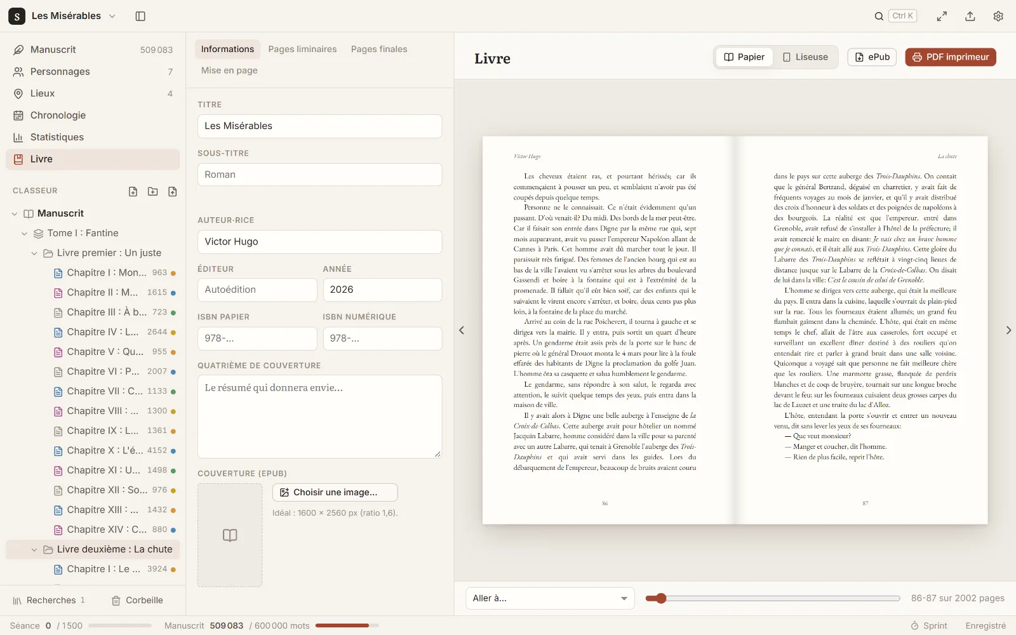Image resolution: width=1016 pixels, height=635 pixels.
Task: Open Personnages section
Action: 93,72
